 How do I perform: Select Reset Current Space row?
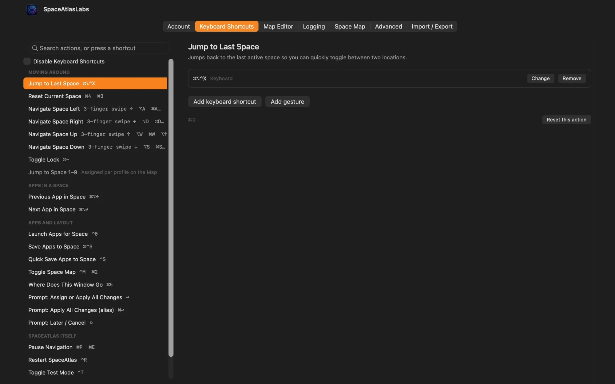pyautogui.click(x=95, y=96)
